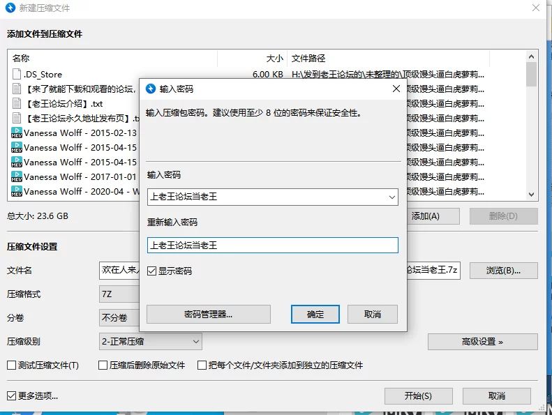Select Vanessa Wolff - 2017-01-01 row

click(x=73, y=176)
